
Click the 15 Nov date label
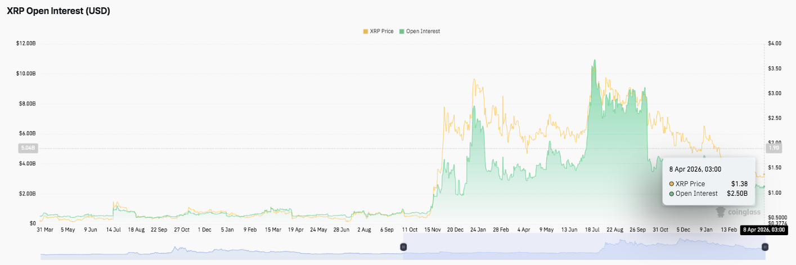coord(433,230)
